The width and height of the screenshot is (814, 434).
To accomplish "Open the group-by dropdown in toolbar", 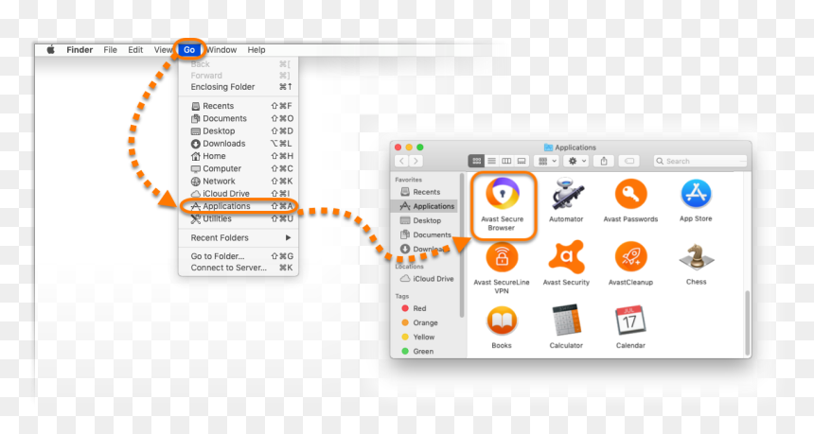I will [547, 162].
